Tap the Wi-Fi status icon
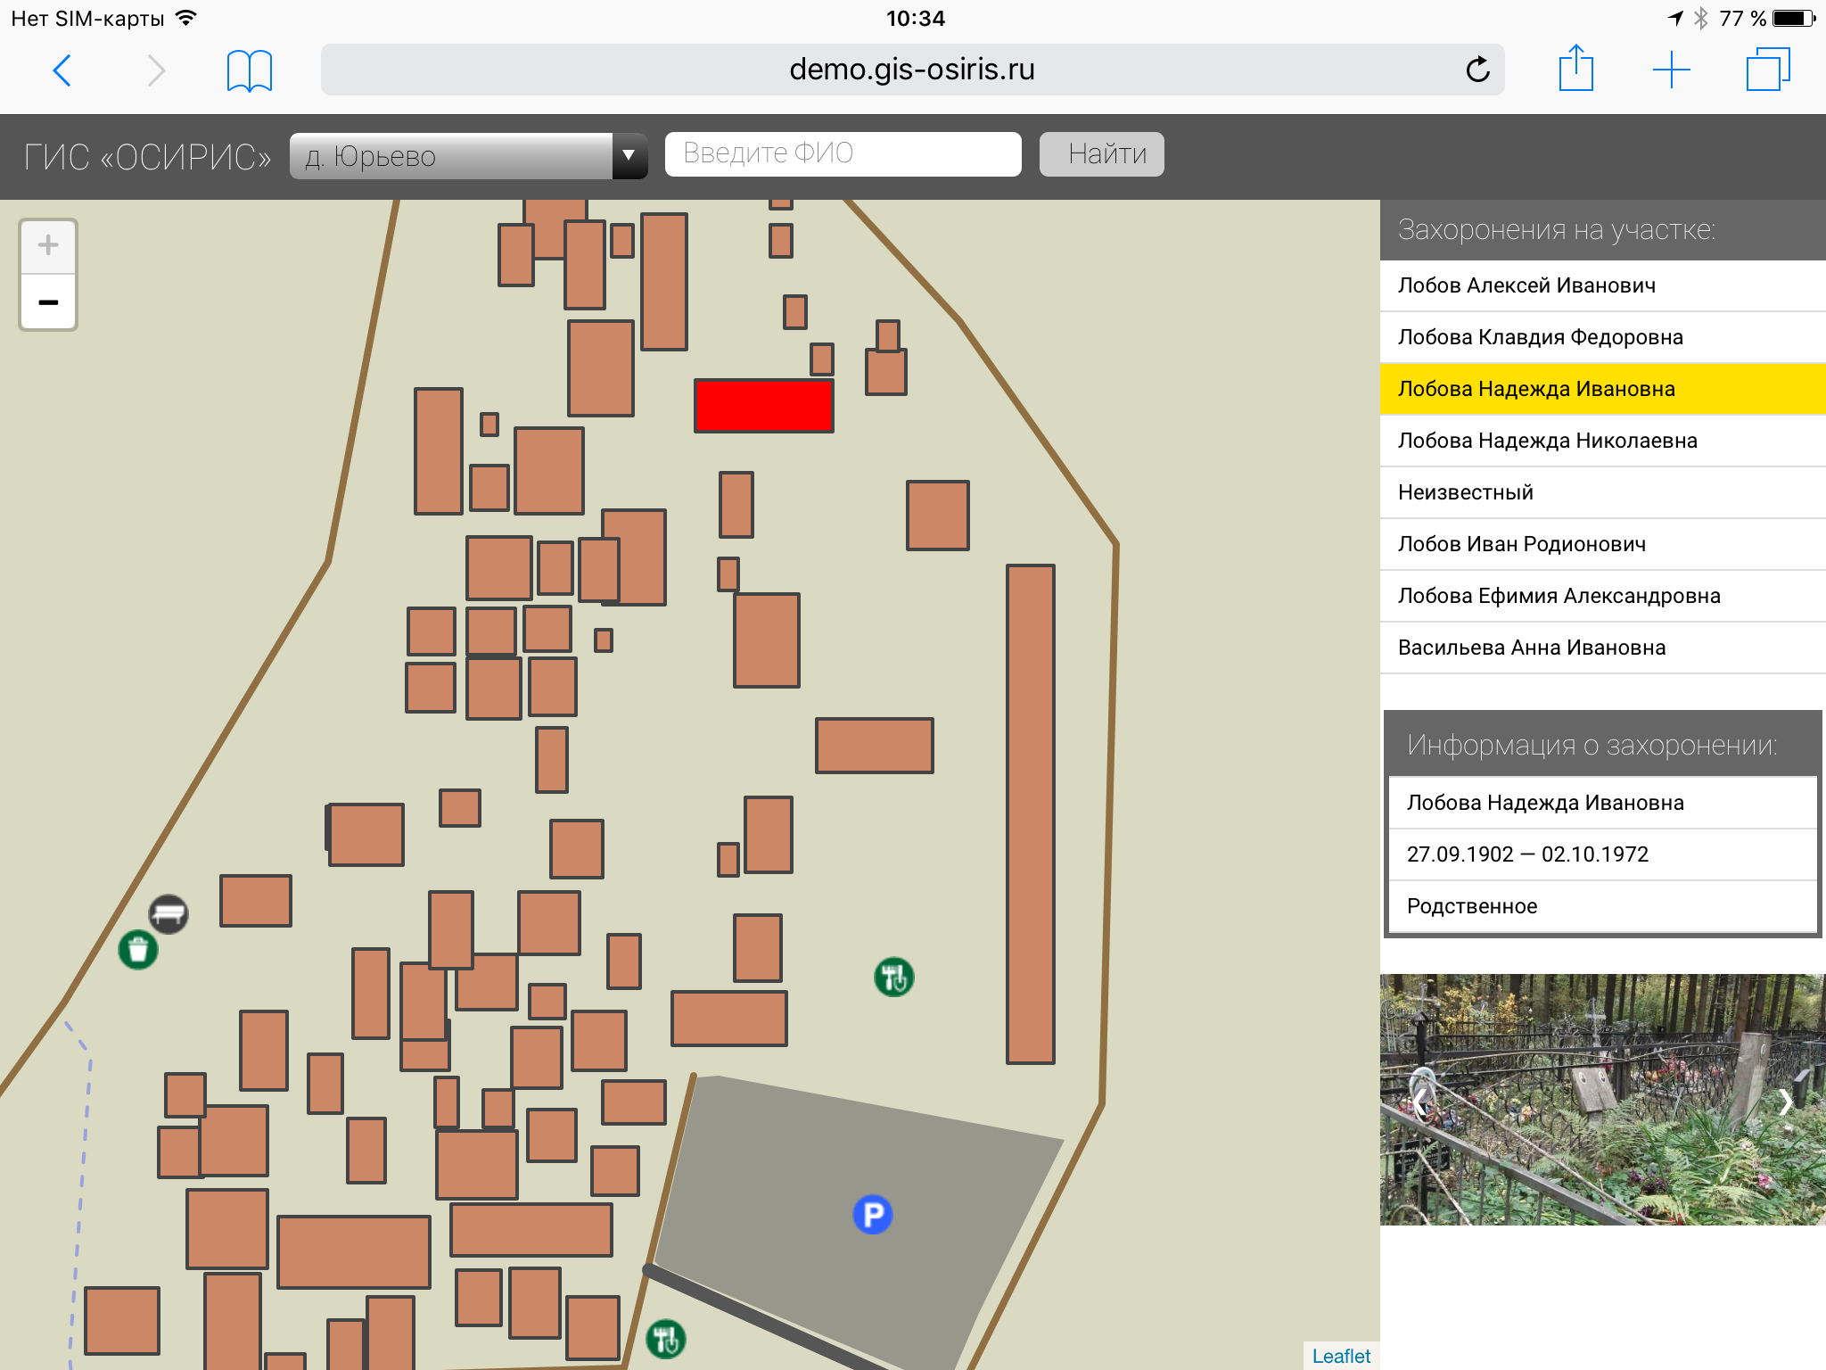This screenshot has width=1826, height=1370. (185, 18)
